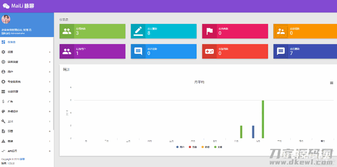Click the globe language settings icon
The height and width of the screenshot is (167, 337).
click(3, 62)
